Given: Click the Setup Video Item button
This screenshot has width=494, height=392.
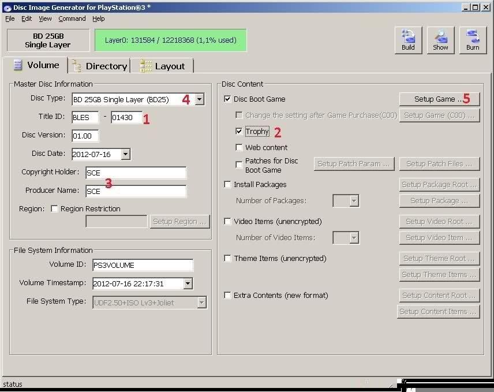Looking at the screenshot, I should pyautogui.click(x=440, y=238).
